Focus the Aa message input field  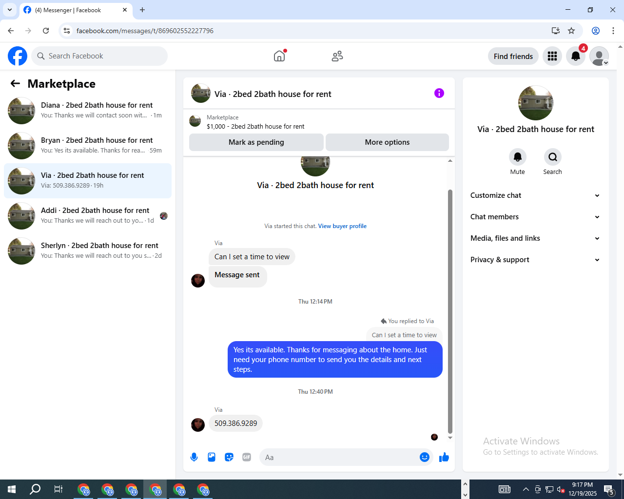tap(340, 457)
